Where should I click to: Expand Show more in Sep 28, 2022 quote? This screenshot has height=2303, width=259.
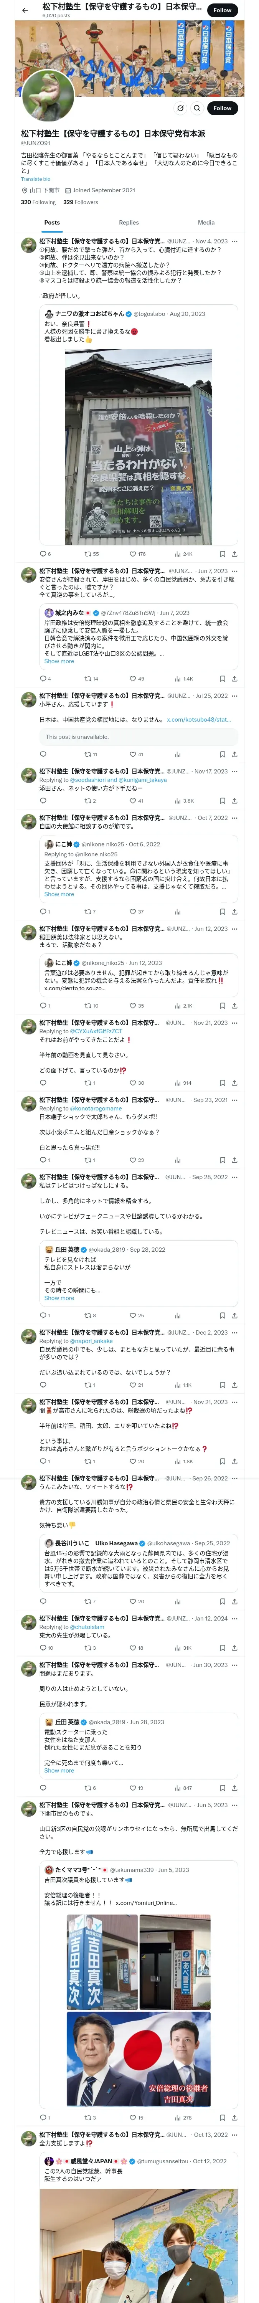(x=59, y=1297)
